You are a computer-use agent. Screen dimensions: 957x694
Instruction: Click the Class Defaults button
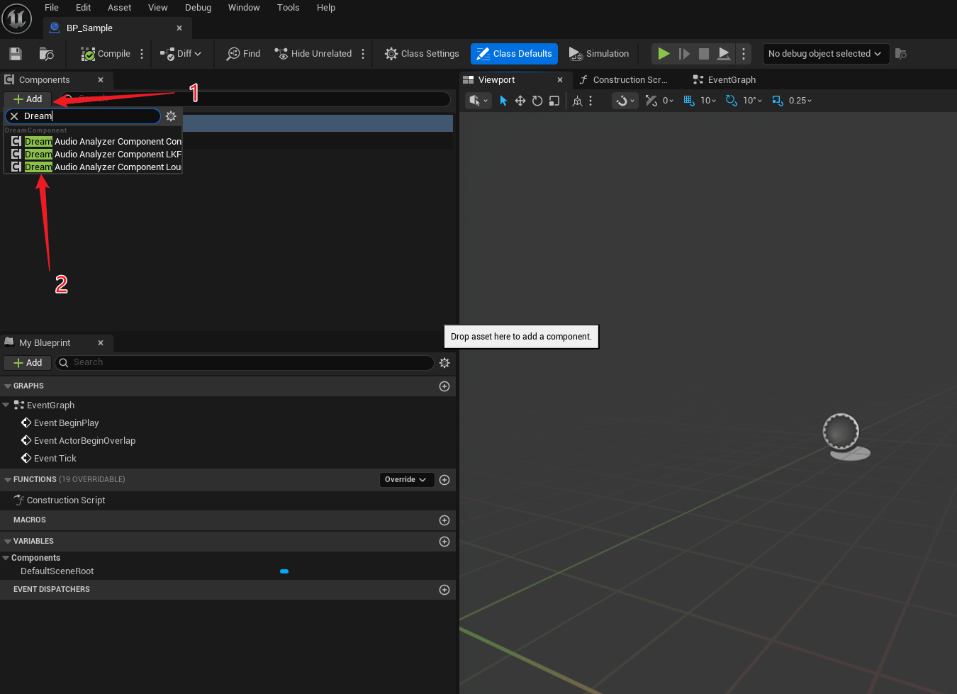tap(514, 54)
